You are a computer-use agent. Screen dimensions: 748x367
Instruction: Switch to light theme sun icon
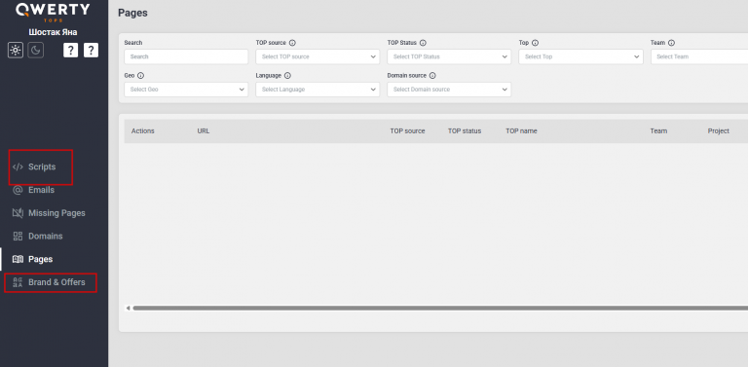16,50
